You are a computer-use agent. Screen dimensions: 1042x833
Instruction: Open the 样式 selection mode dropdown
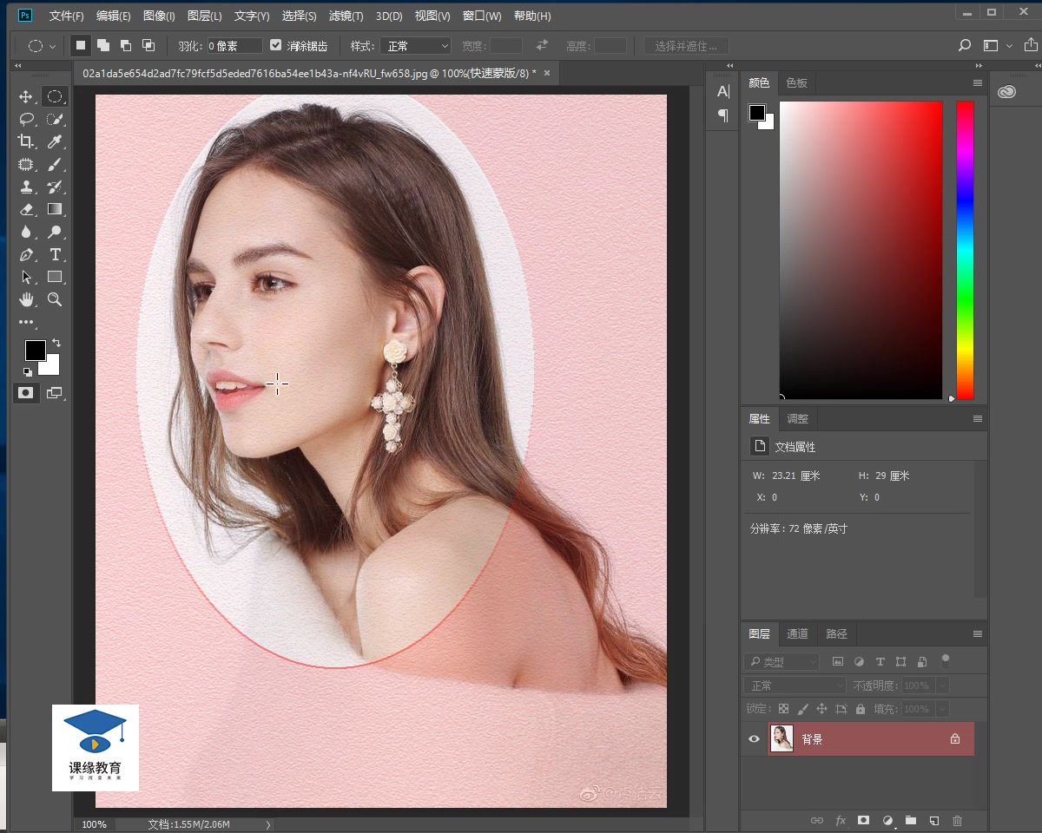coord(415,45)
